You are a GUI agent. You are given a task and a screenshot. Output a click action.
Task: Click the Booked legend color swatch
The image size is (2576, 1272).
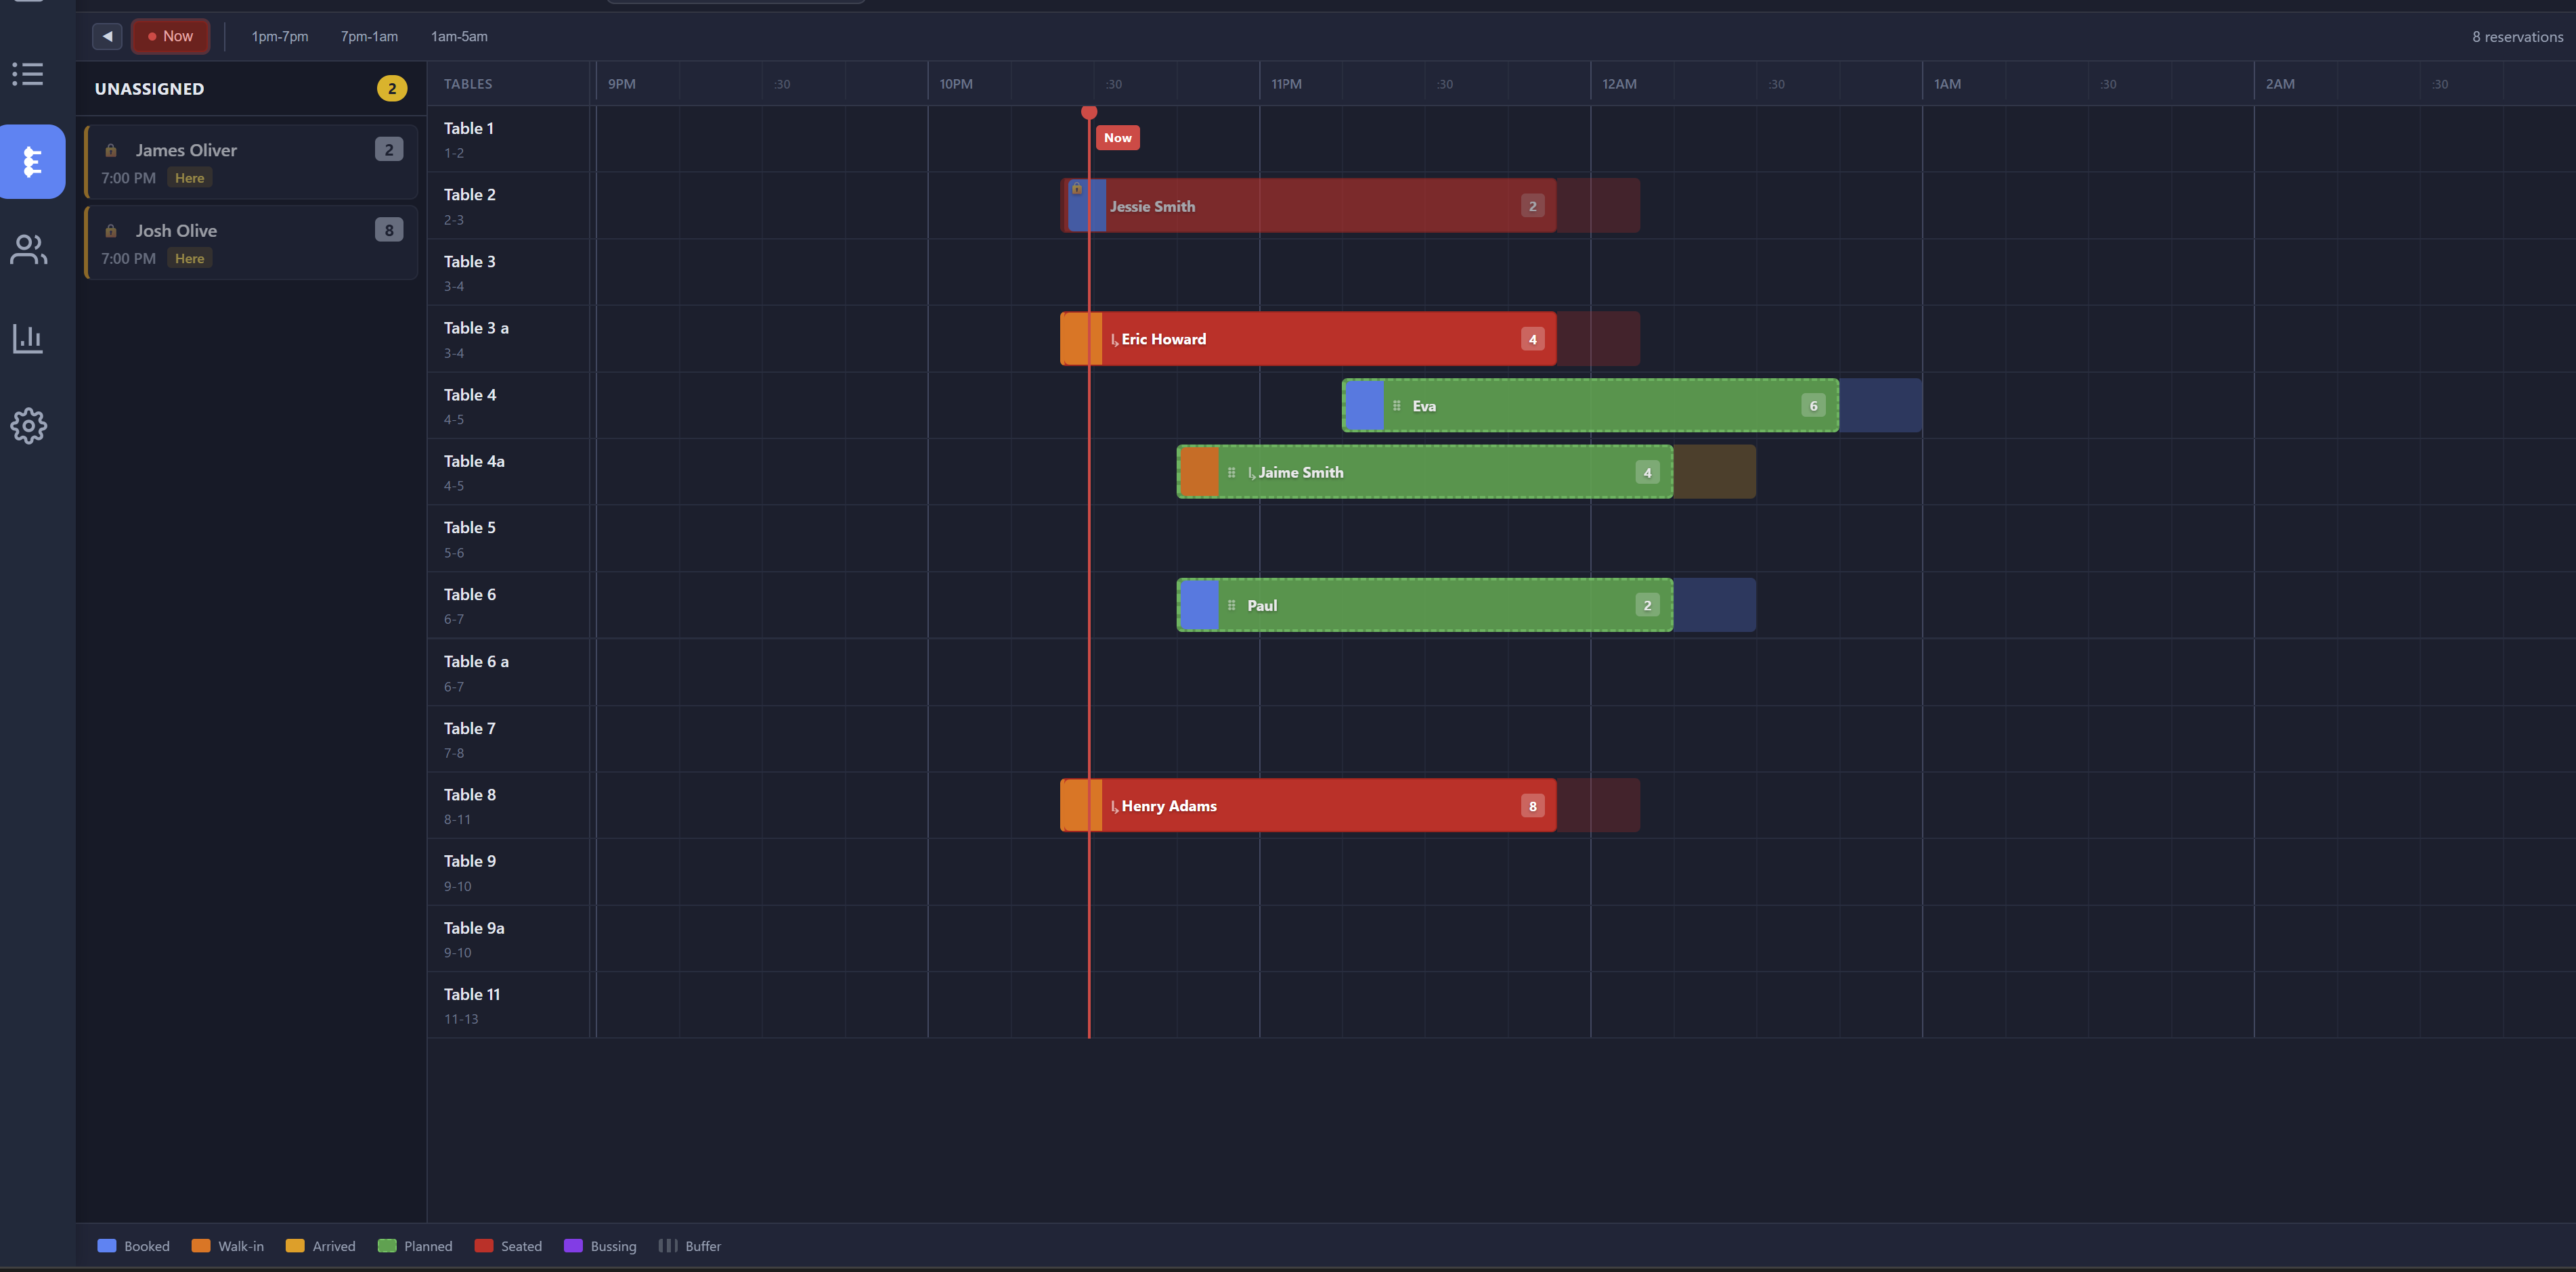point(106,1246)
